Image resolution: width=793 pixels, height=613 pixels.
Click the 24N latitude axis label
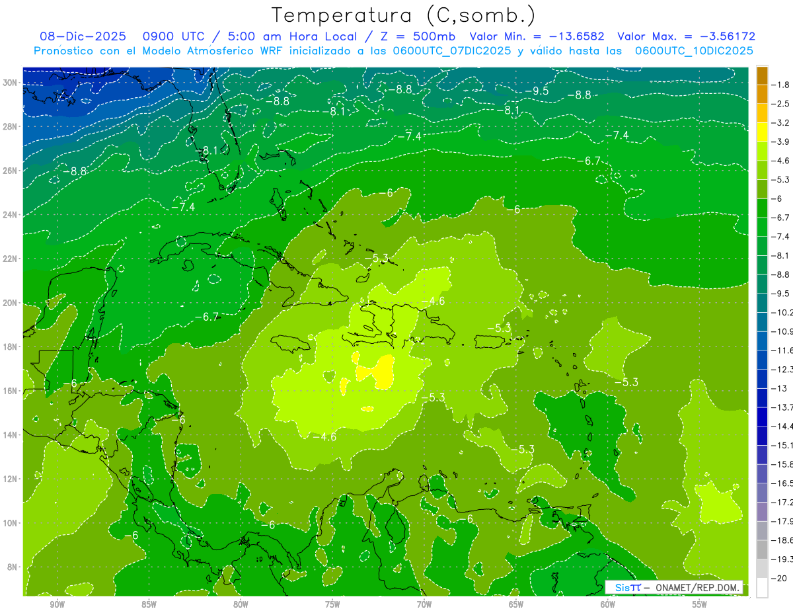pyautogui.click(x=11, y=215)
